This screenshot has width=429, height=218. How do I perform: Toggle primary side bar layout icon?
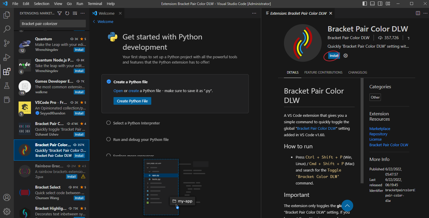tap(365, 4)
